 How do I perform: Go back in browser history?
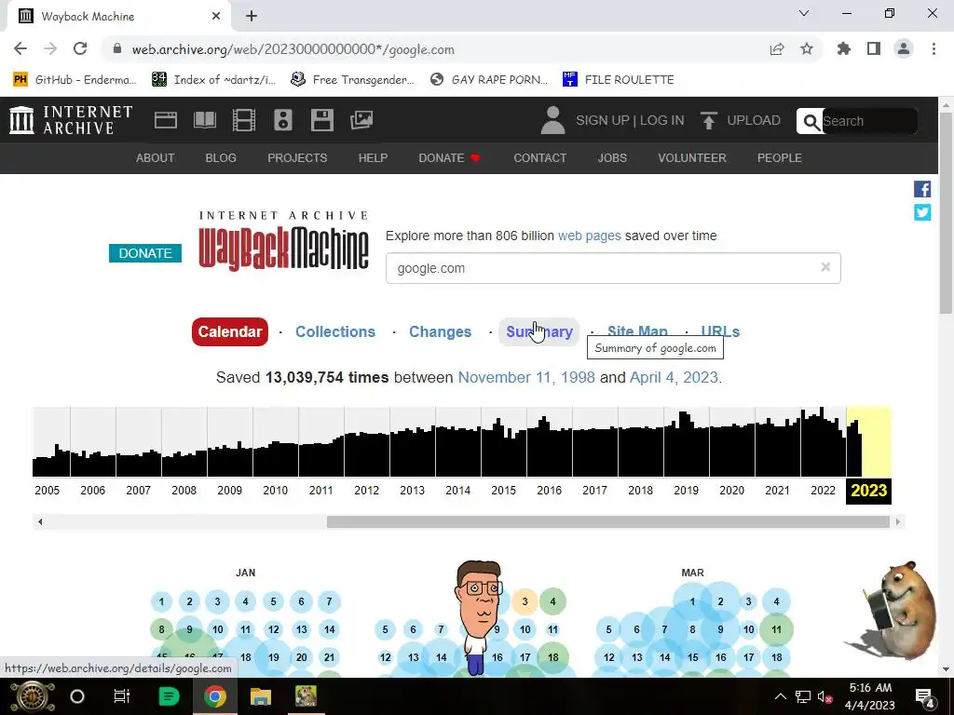pyautogui.click(x=20, y=48)
